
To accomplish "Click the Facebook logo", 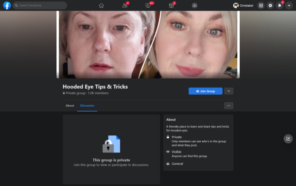I will [x=7, y=5].
